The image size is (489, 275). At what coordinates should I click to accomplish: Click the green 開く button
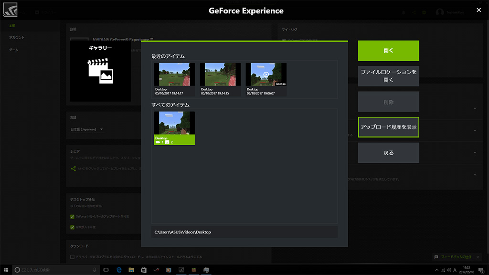pos(388,51)
